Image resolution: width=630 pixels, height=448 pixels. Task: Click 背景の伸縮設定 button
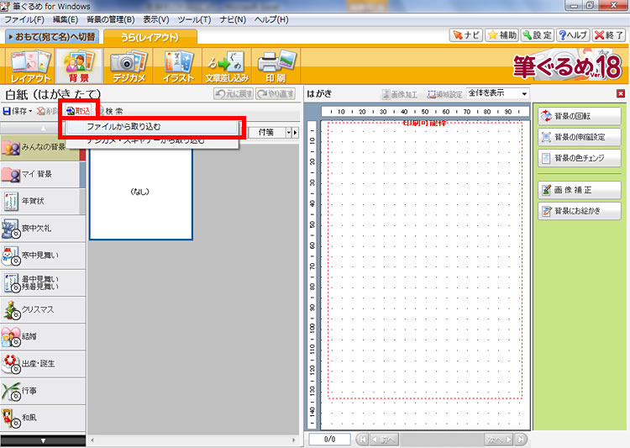coord(580,137)
